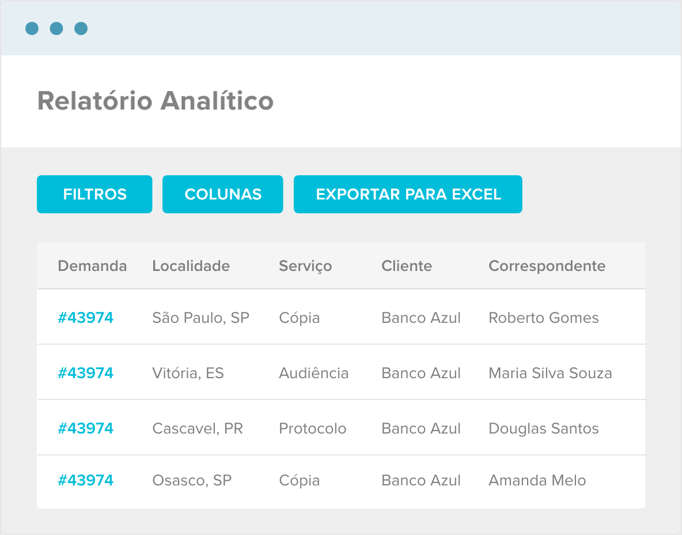Click the Serviço column header
This screenshot has height=535, width=682.
point(305,266)
